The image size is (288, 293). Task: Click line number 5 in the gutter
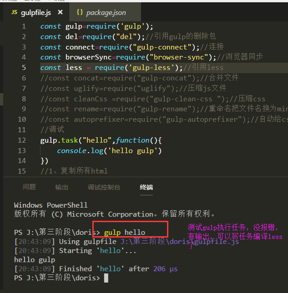(x=24, y=68)
